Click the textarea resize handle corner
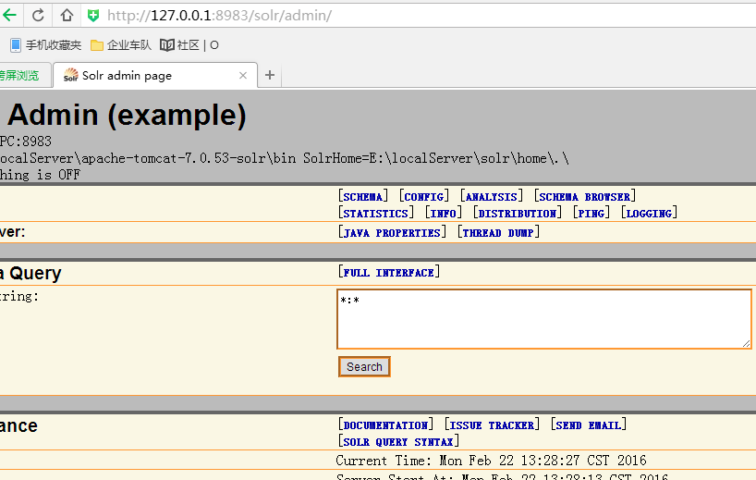 pyautogui.click(x=747, y=343)
